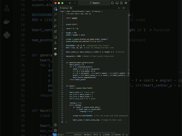Open Customize Layout in the title bar
Screen dimensions: 182x136
[x=126, y=3]
